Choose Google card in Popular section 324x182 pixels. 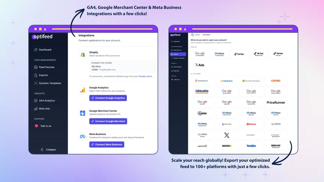200,54
